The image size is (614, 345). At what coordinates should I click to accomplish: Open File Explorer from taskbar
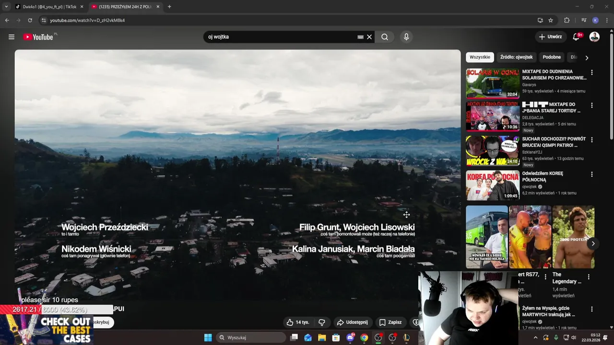(x=322, y=338)
